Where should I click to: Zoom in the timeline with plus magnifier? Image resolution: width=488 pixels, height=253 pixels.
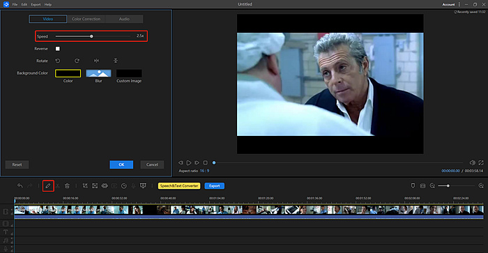point(481,186)
